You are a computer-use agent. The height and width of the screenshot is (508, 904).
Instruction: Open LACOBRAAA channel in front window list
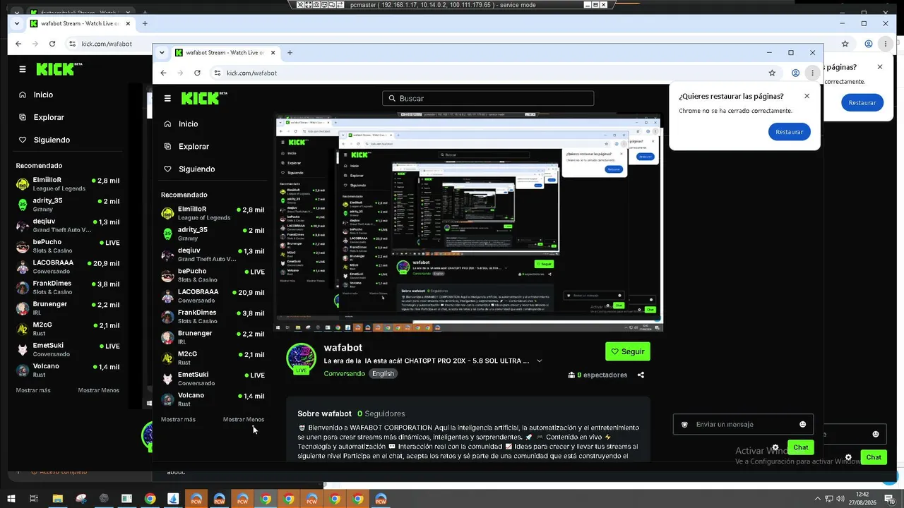[x=213, y=296]
